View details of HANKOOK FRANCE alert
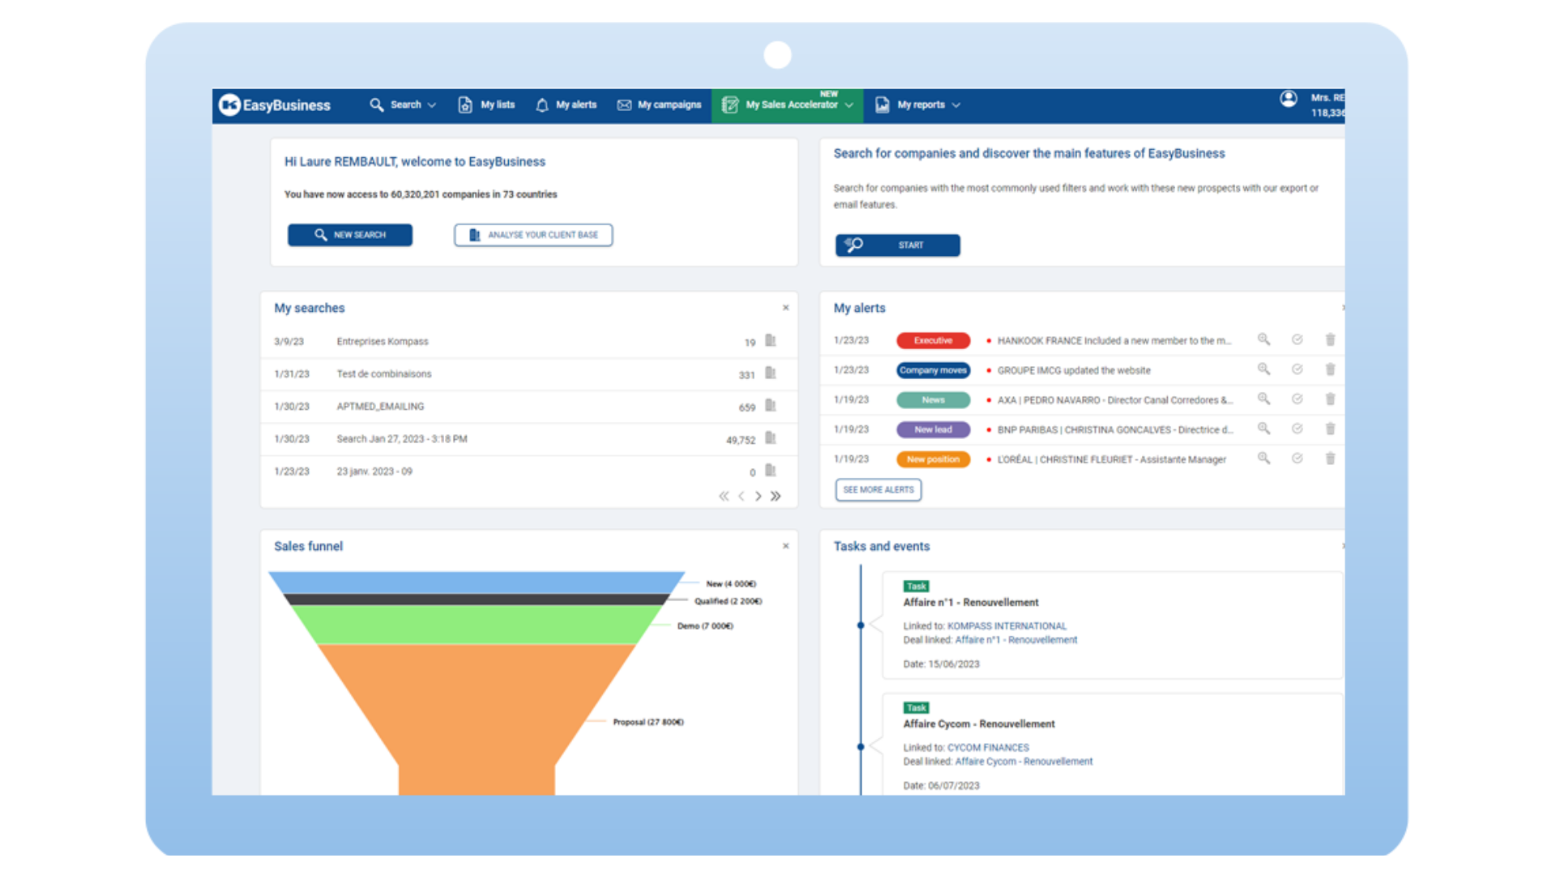 click(1263, 340)
